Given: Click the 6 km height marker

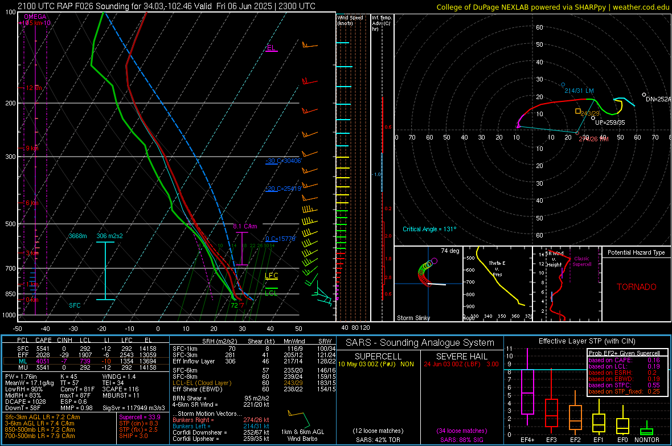Looking at the screenshot, I should pyautogui.click(x=32, y=203).
